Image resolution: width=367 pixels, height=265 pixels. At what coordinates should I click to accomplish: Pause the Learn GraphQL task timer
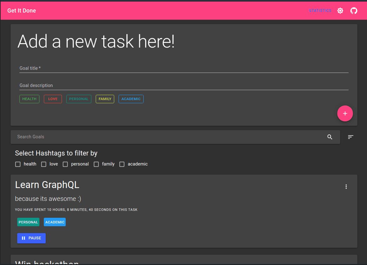click(31, 238)
